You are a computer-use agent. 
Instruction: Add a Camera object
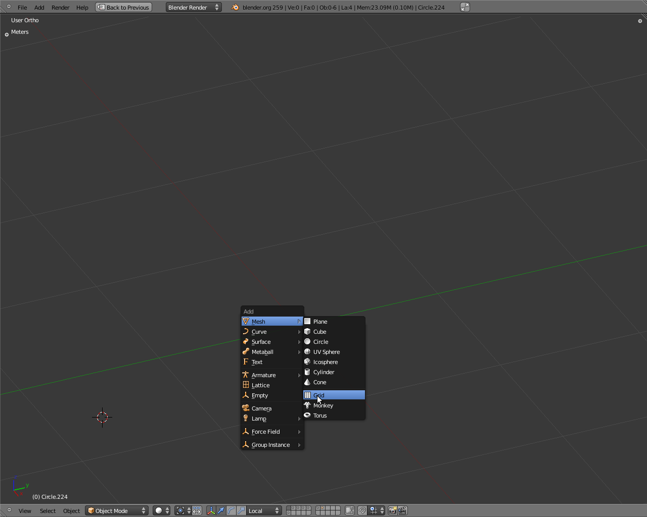(272, 408)
